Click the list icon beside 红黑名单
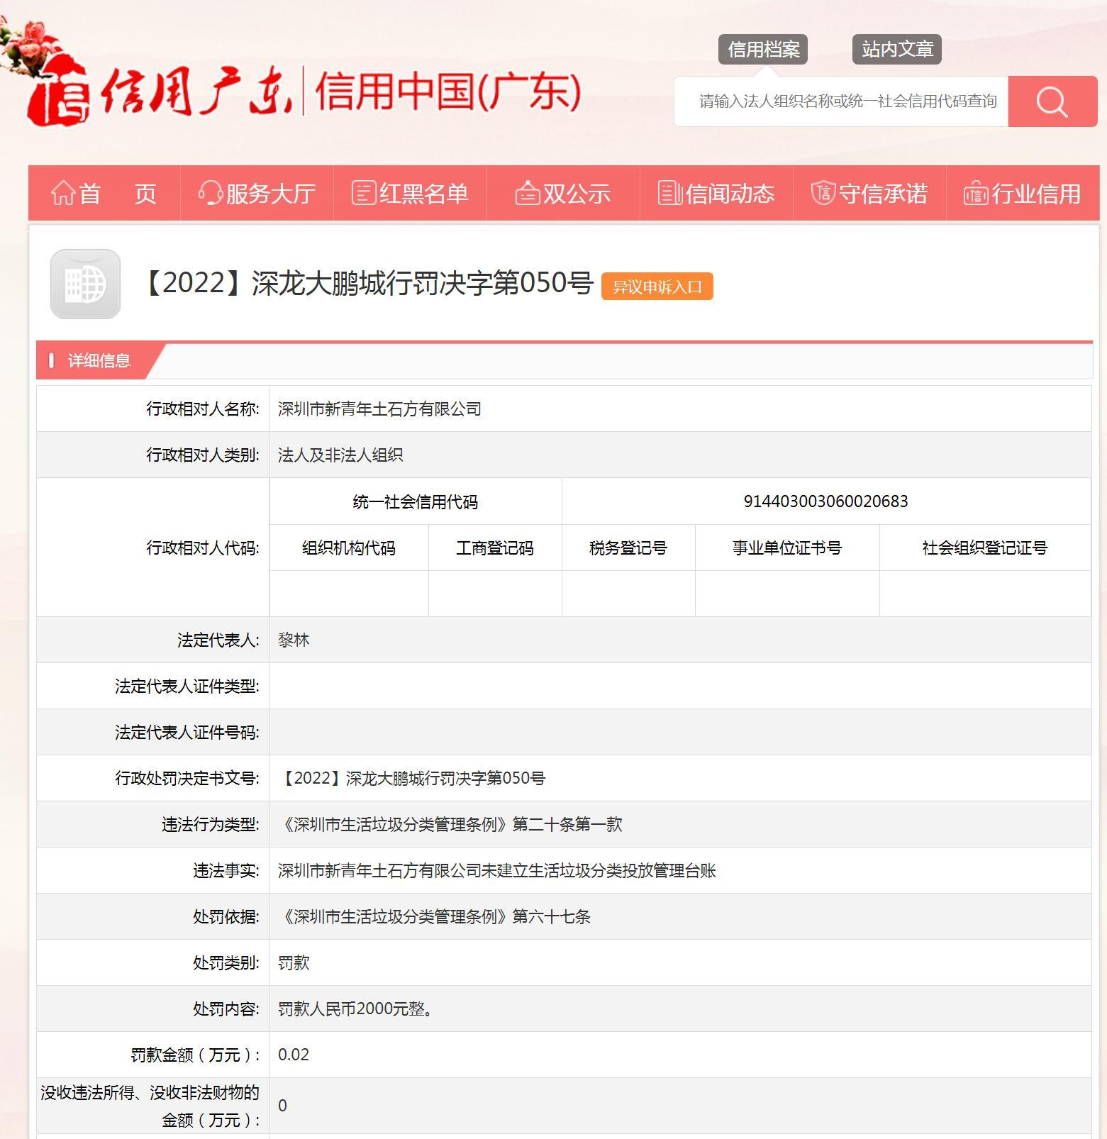 [364, 193]
